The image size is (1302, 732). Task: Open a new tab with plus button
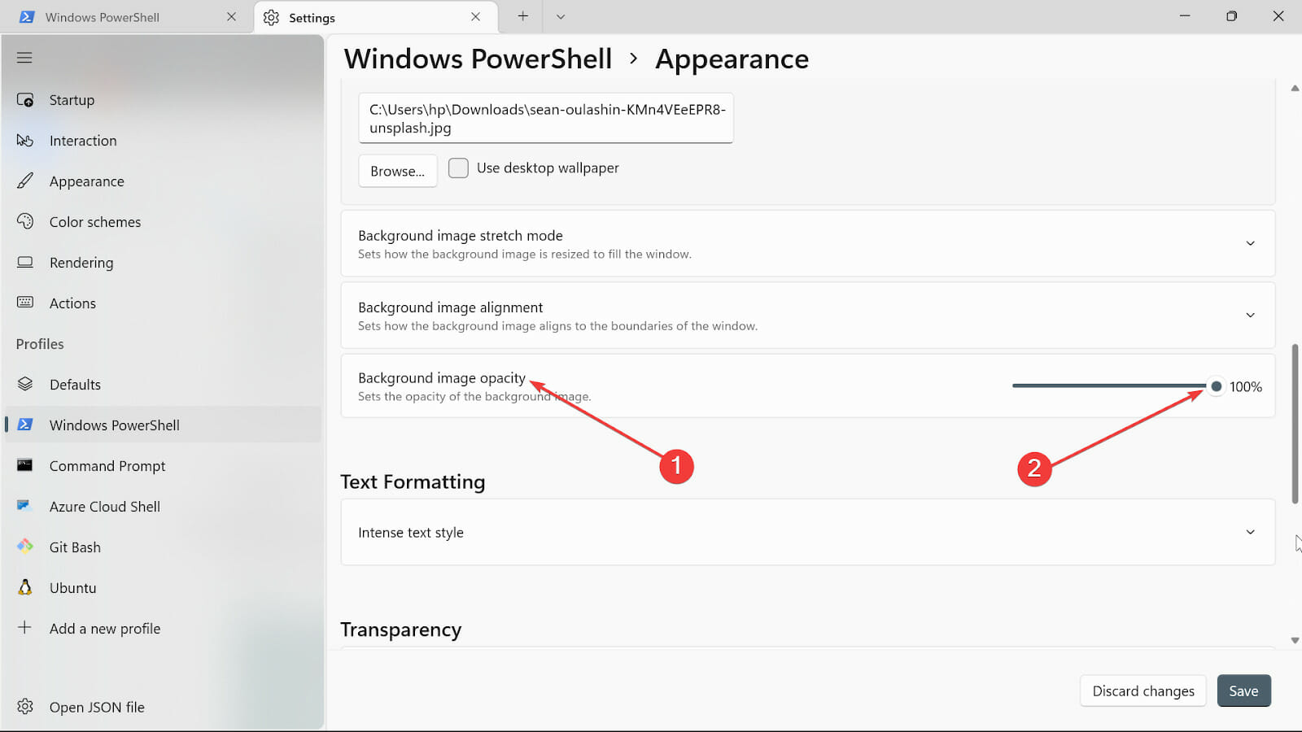point(523,16)
